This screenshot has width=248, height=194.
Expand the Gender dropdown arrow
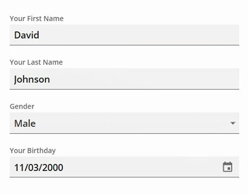pos(233,123)
